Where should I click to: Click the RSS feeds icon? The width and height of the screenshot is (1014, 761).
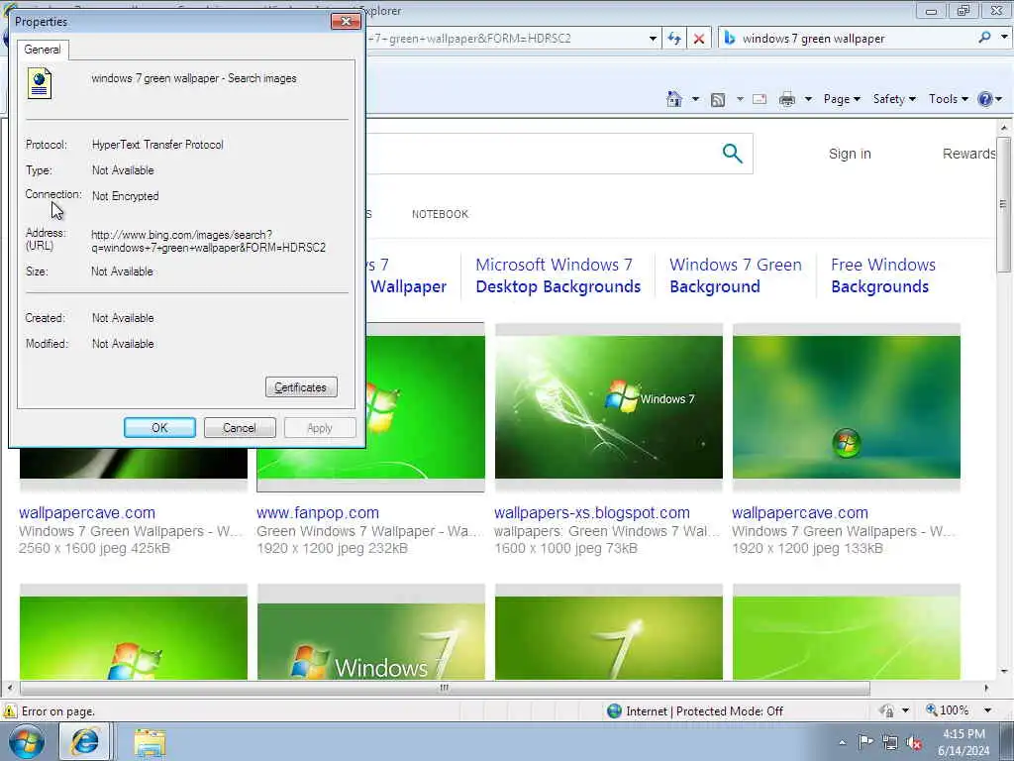click(718, 99)
